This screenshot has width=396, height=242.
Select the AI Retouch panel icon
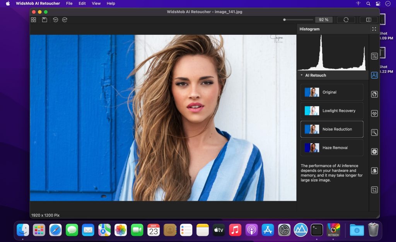[x=374, y=76]
